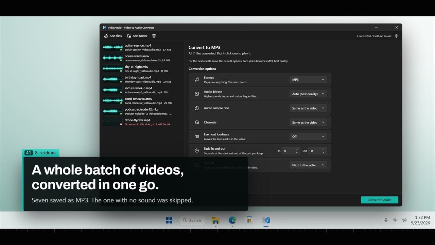
Task: Click the Fade Out stepper arrows
Action: click(x=324, y=151)
